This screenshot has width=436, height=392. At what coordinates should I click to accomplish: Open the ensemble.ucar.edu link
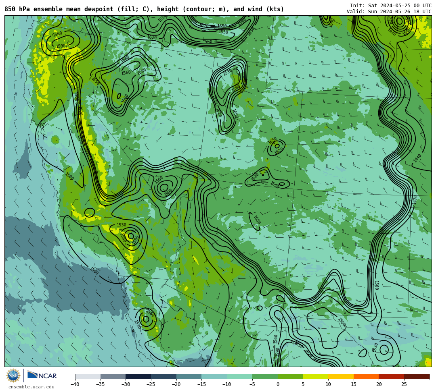point(31,387)
